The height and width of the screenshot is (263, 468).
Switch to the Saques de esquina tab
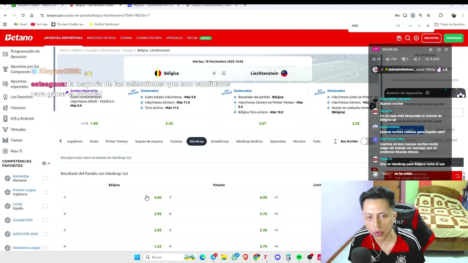click(x=149, y=141)
